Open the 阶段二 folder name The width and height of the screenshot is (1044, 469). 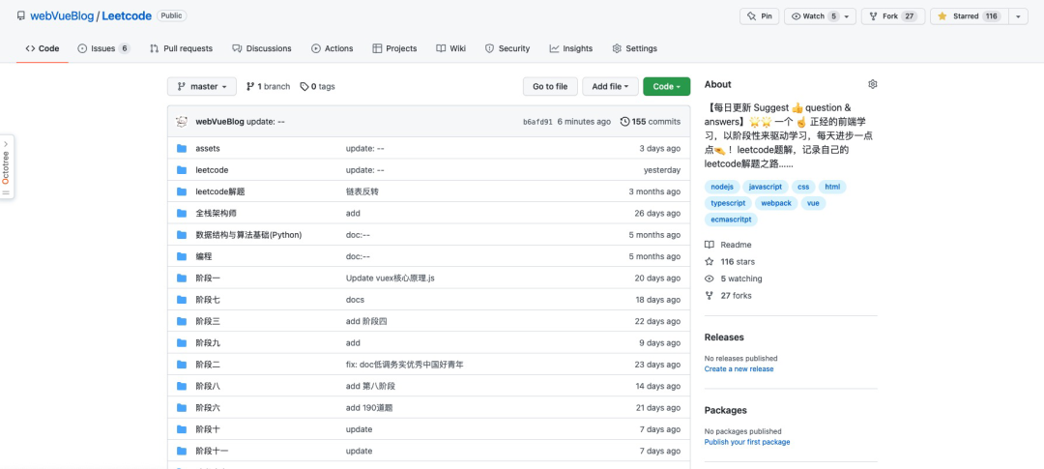pos(208,365)
